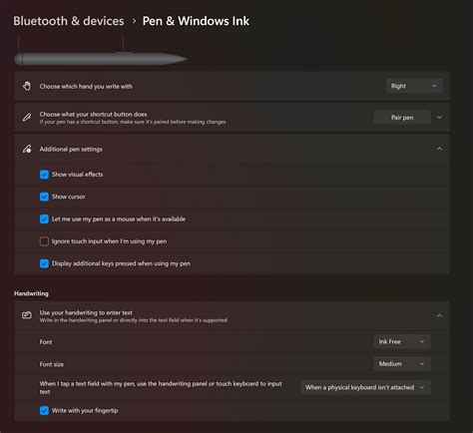The image size is (473, 433).
Task: Click the Choose which hand you write with label
Action: click(x=86, y=86)
